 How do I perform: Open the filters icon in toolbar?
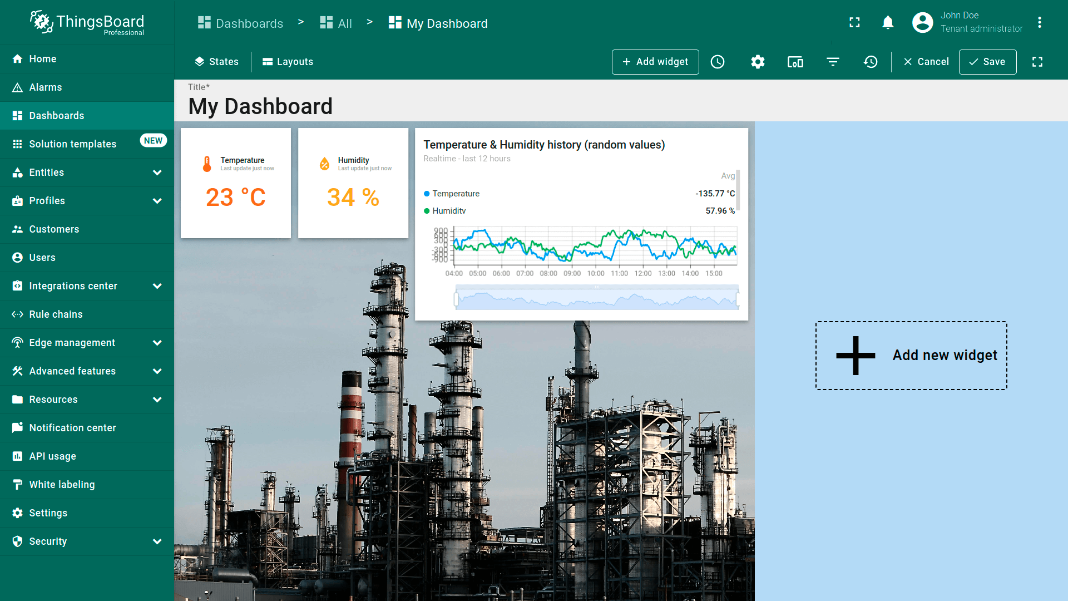click(x=833, y=62)
